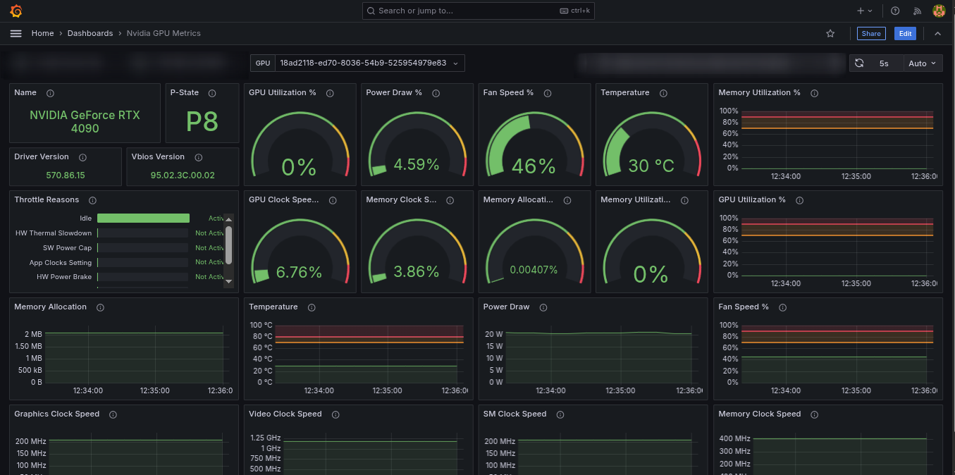Viewport: 955px width, 475px height.
Task: Click the Idle throttle reason bar
Action: tap(143, 218)
